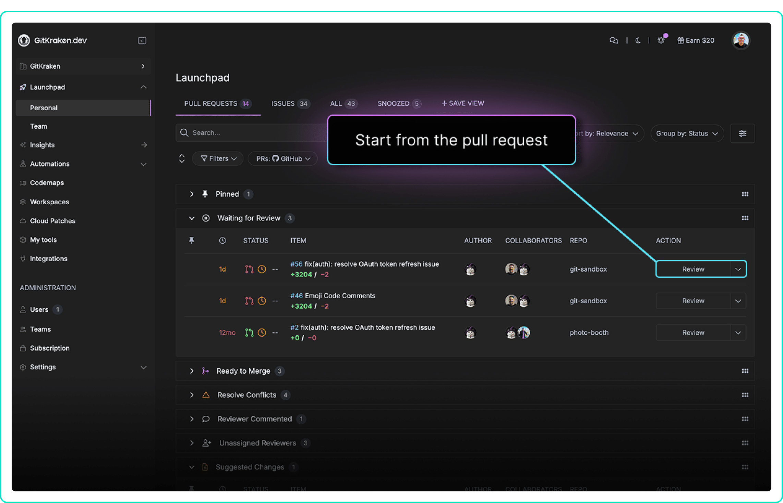Viewport: 783px width, 503px height.
Task: Expand Unassigned Reviewers group
Action: click(192, 443)
